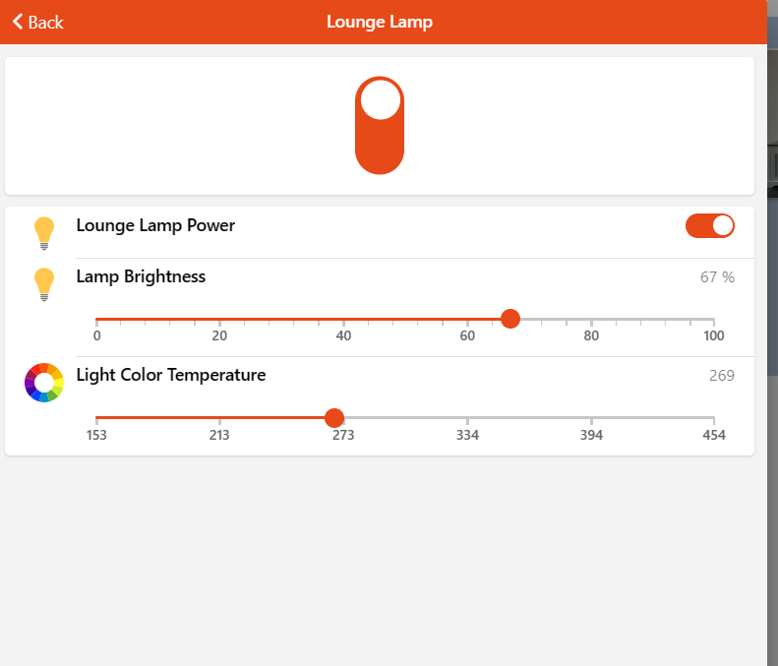Image resolution: width=778 pixels, height=666 pixels.
Task: Click the brightness scale label 40
Action: [343, 336]
